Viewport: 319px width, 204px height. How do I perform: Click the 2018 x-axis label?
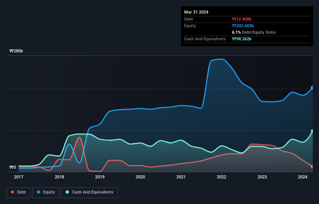59,177
